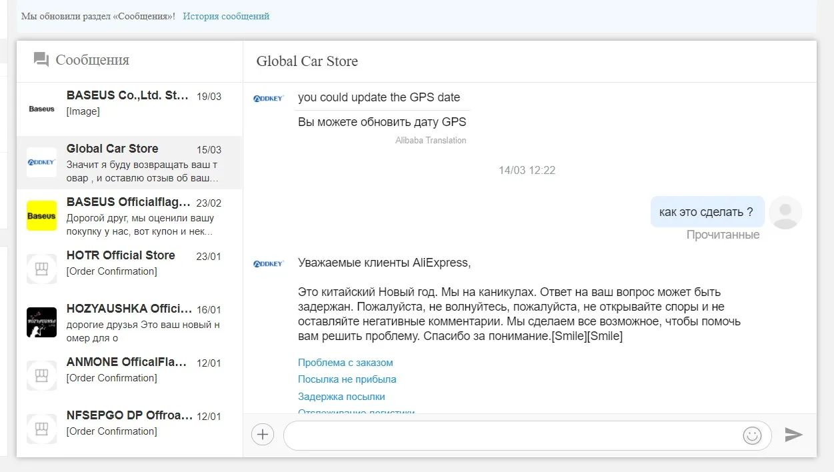This screenshot has height=472, width=834.
Task: Click the HOTR Official Store shop icon
Action: (41, 269)
